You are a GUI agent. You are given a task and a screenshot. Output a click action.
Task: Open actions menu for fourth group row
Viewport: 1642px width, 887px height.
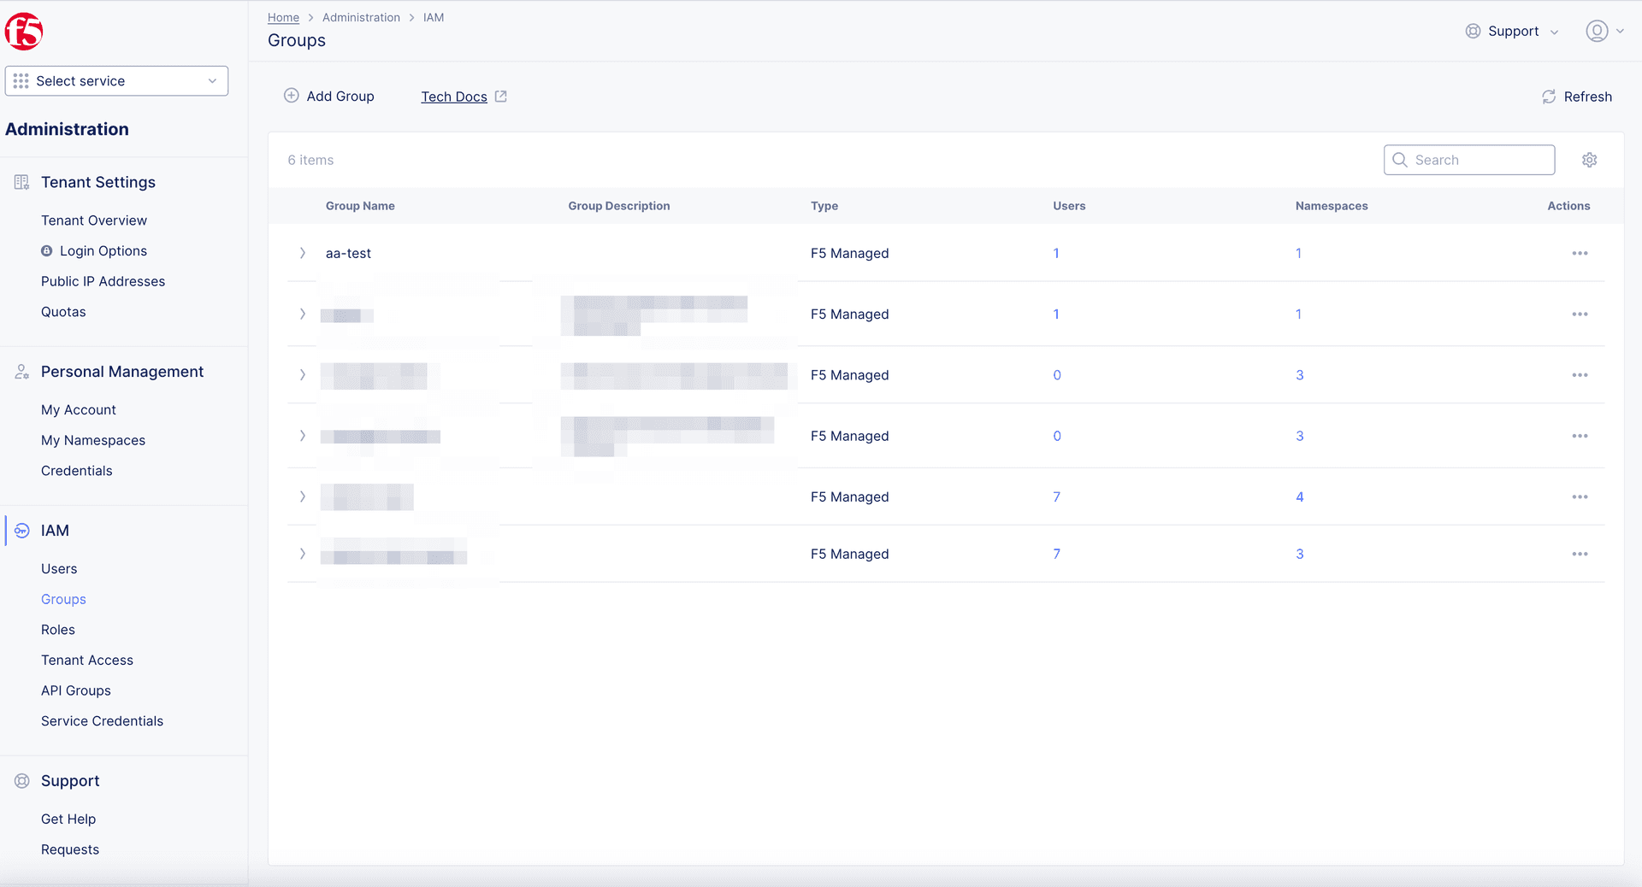coord(1580,436)
